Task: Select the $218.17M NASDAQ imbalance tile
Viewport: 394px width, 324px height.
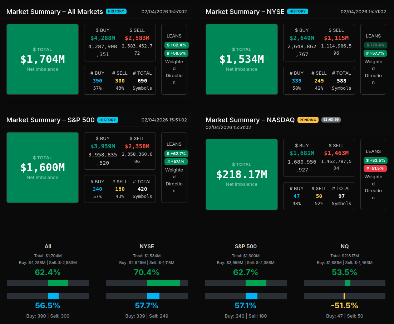Action: point(242,174)
